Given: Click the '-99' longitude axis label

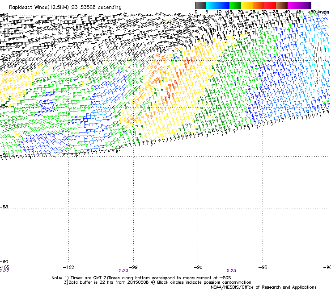Looking at the screenshot, I should (x=133, y=267).
